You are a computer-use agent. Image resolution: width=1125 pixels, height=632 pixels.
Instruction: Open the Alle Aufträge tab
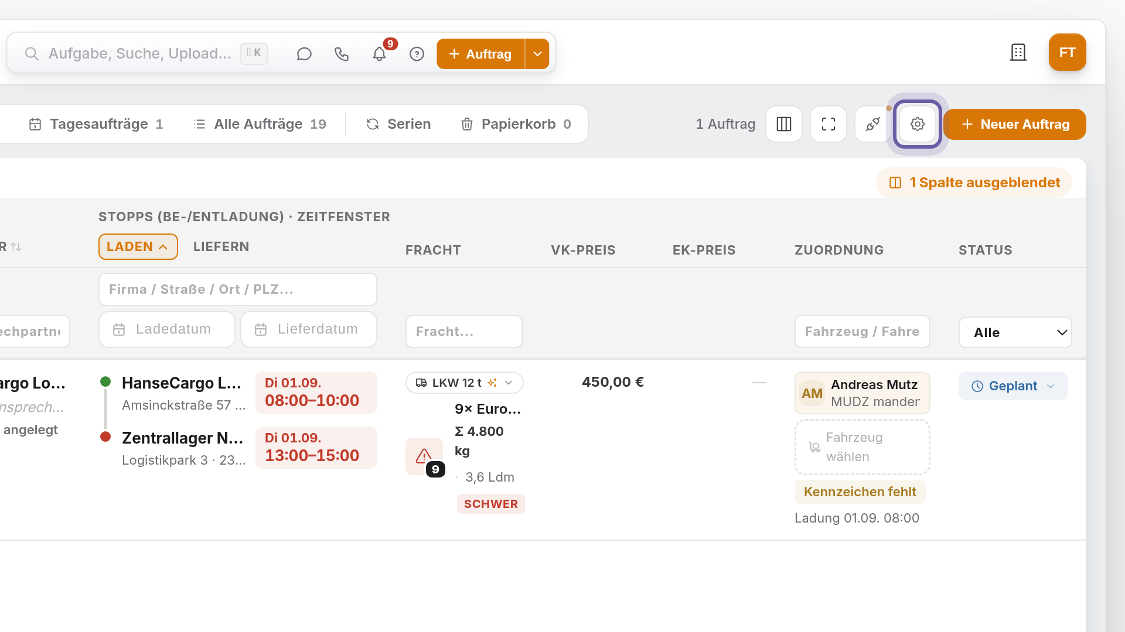click(260, 124)
